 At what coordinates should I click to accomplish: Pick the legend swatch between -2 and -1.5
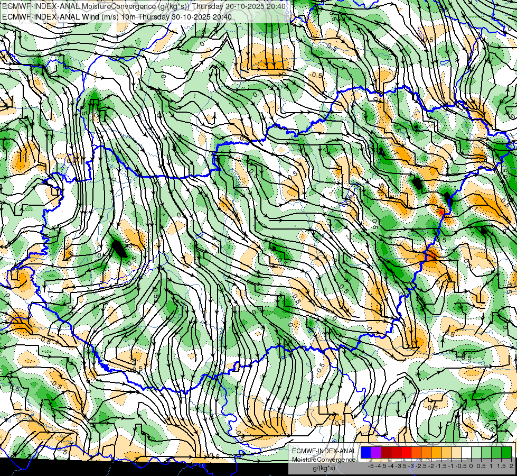(436, 453)
